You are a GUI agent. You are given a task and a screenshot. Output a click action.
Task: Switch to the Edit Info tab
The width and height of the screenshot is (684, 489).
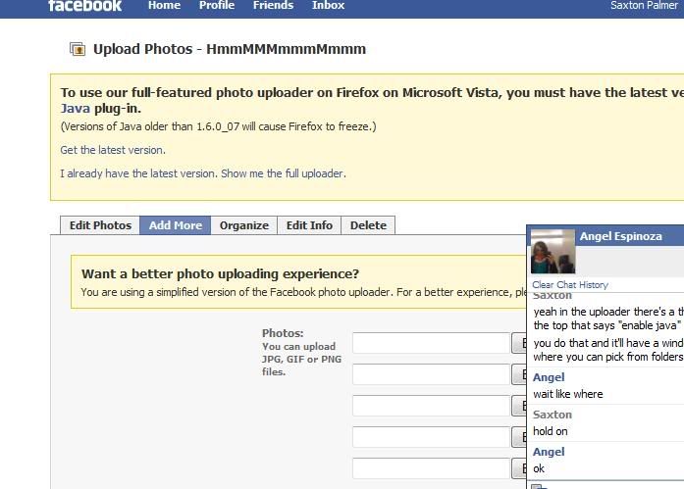tap(309, 225)
